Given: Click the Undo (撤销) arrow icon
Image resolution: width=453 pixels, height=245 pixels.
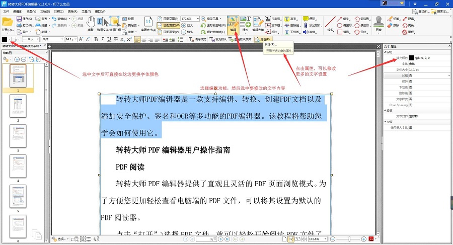Looking at the screenshot, I should pyautogui.click(x=54, y=19).
